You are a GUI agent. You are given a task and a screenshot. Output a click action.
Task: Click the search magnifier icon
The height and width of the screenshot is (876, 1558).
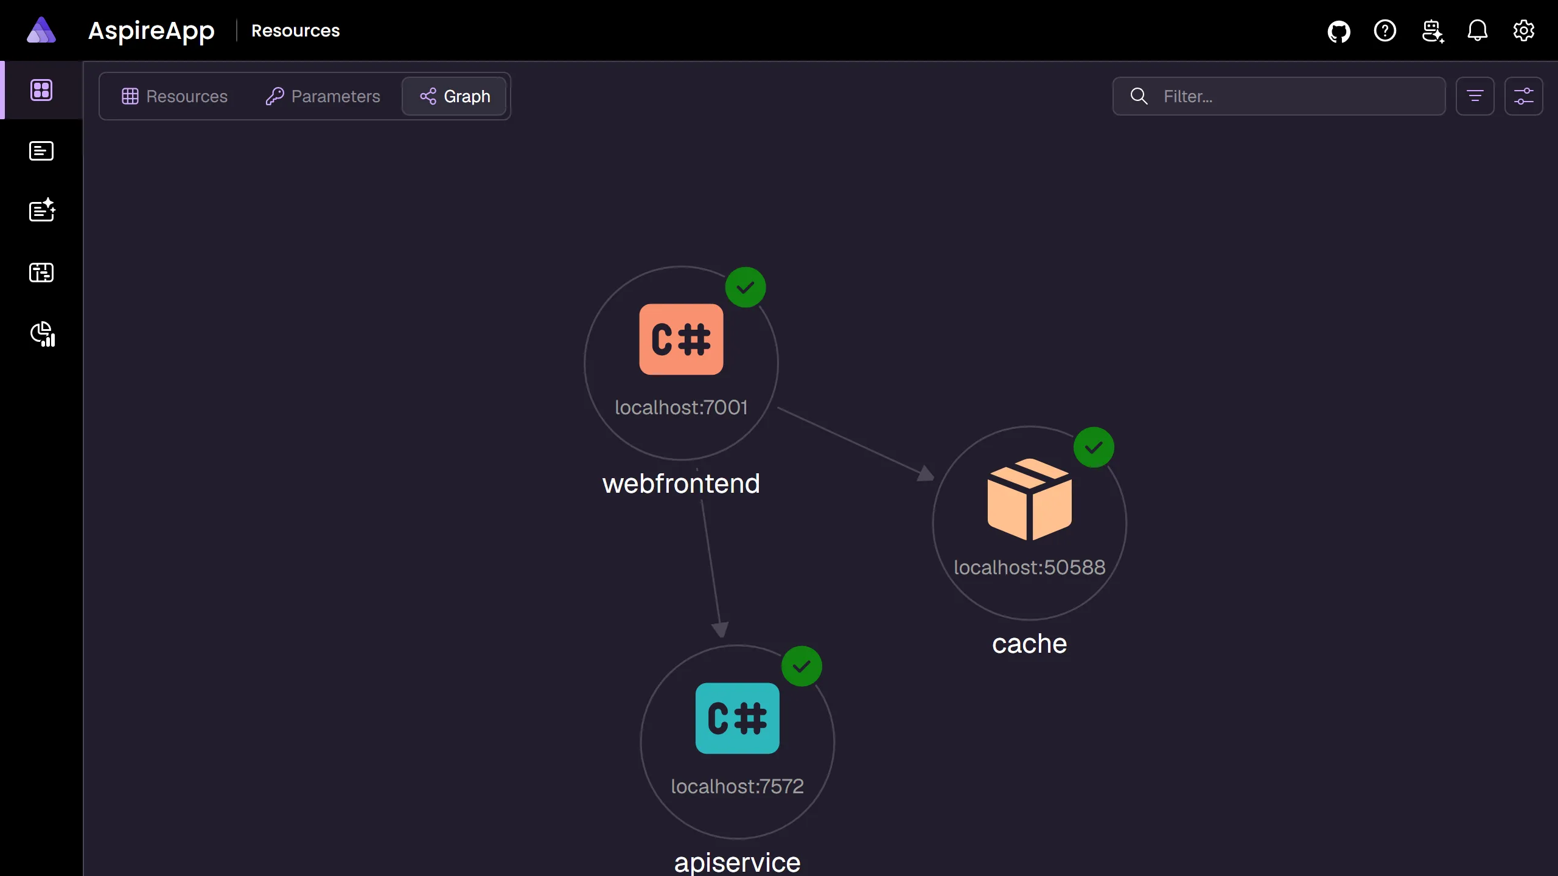point(1139,96)
